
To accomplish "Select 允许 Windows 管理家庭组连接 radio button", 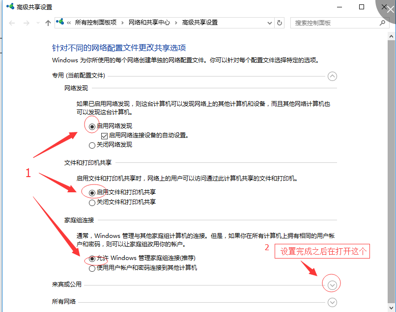I will (92, 259).
